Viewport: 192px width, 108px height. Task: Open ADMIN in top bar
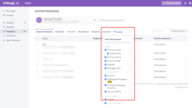tap(28, 3)
